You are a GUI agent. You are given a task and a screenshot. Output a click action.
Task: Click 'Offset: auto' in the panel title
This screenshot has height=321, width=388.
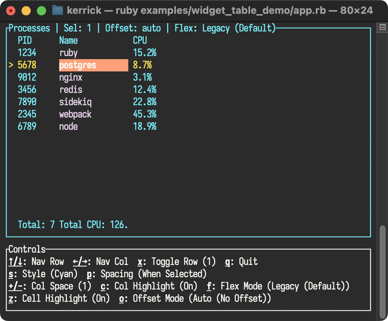pos(133,28)
